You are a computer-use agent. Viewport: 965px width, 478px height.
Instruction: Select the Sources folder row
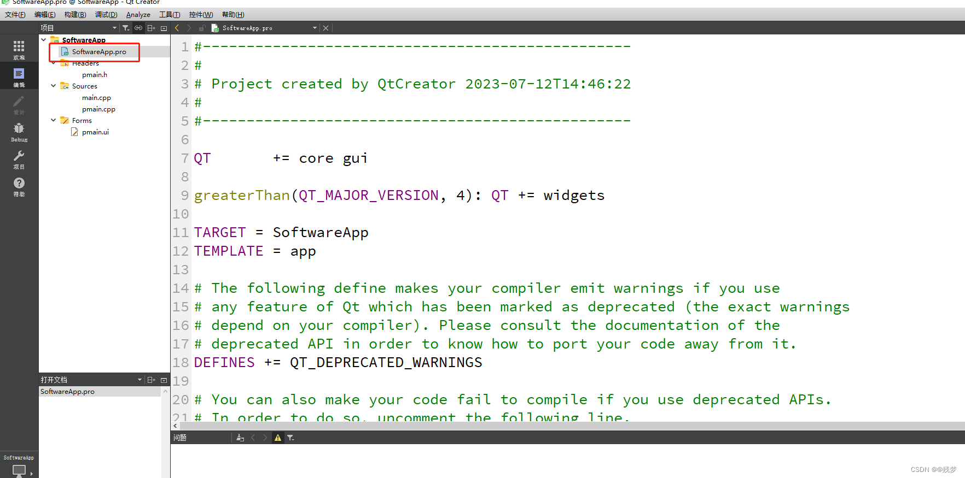pyautogui.click(x=85, y=86)
